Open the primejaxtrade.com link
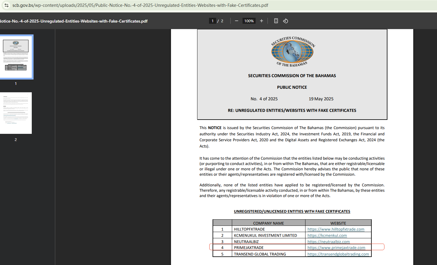The width and height of the screenshot is (437, 265). [x=336, y=247]
